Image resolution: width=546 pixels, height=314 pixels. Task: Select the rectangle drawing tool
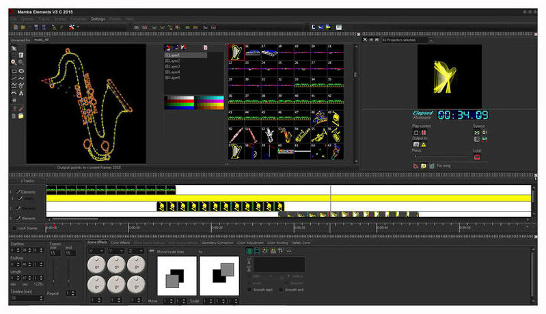click(14, 71)
